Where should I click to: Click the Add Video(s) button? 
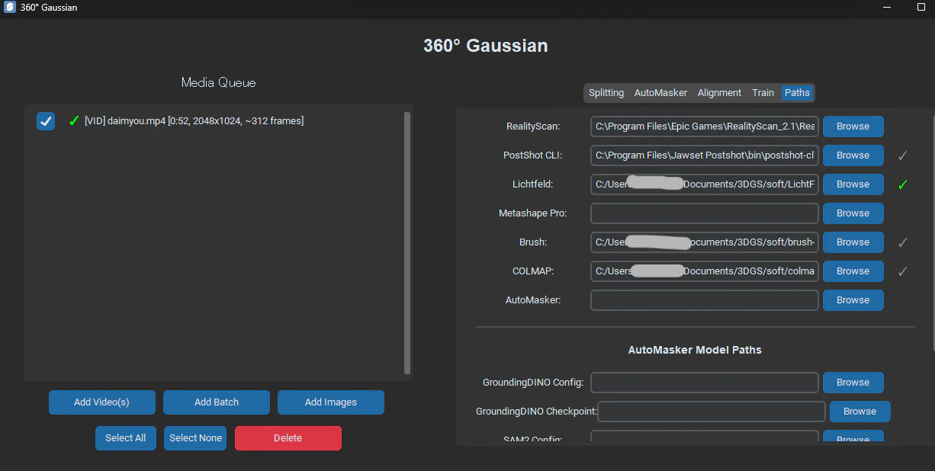(102, 402)
